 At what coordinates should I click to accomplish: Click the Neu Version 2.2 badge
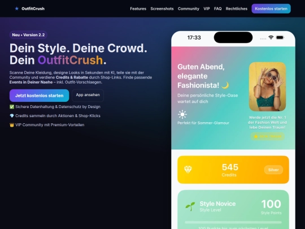pyautogui.click(x=28, y=35)
